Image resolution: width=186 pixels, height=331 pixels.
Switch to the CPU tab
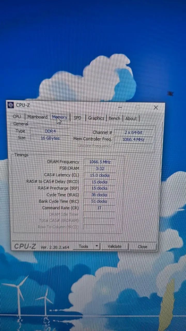17,117
